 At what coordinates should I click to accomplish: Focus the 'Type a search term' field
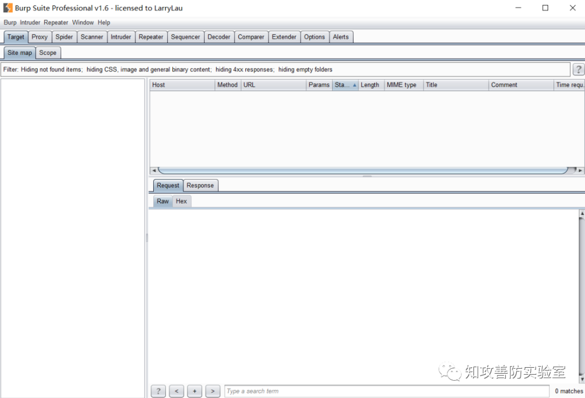pyautogui.click(x=387, y=391)
